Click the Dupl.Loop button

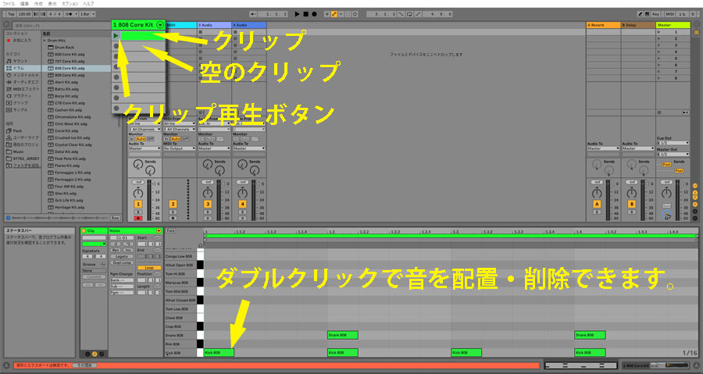pos(122,263)
